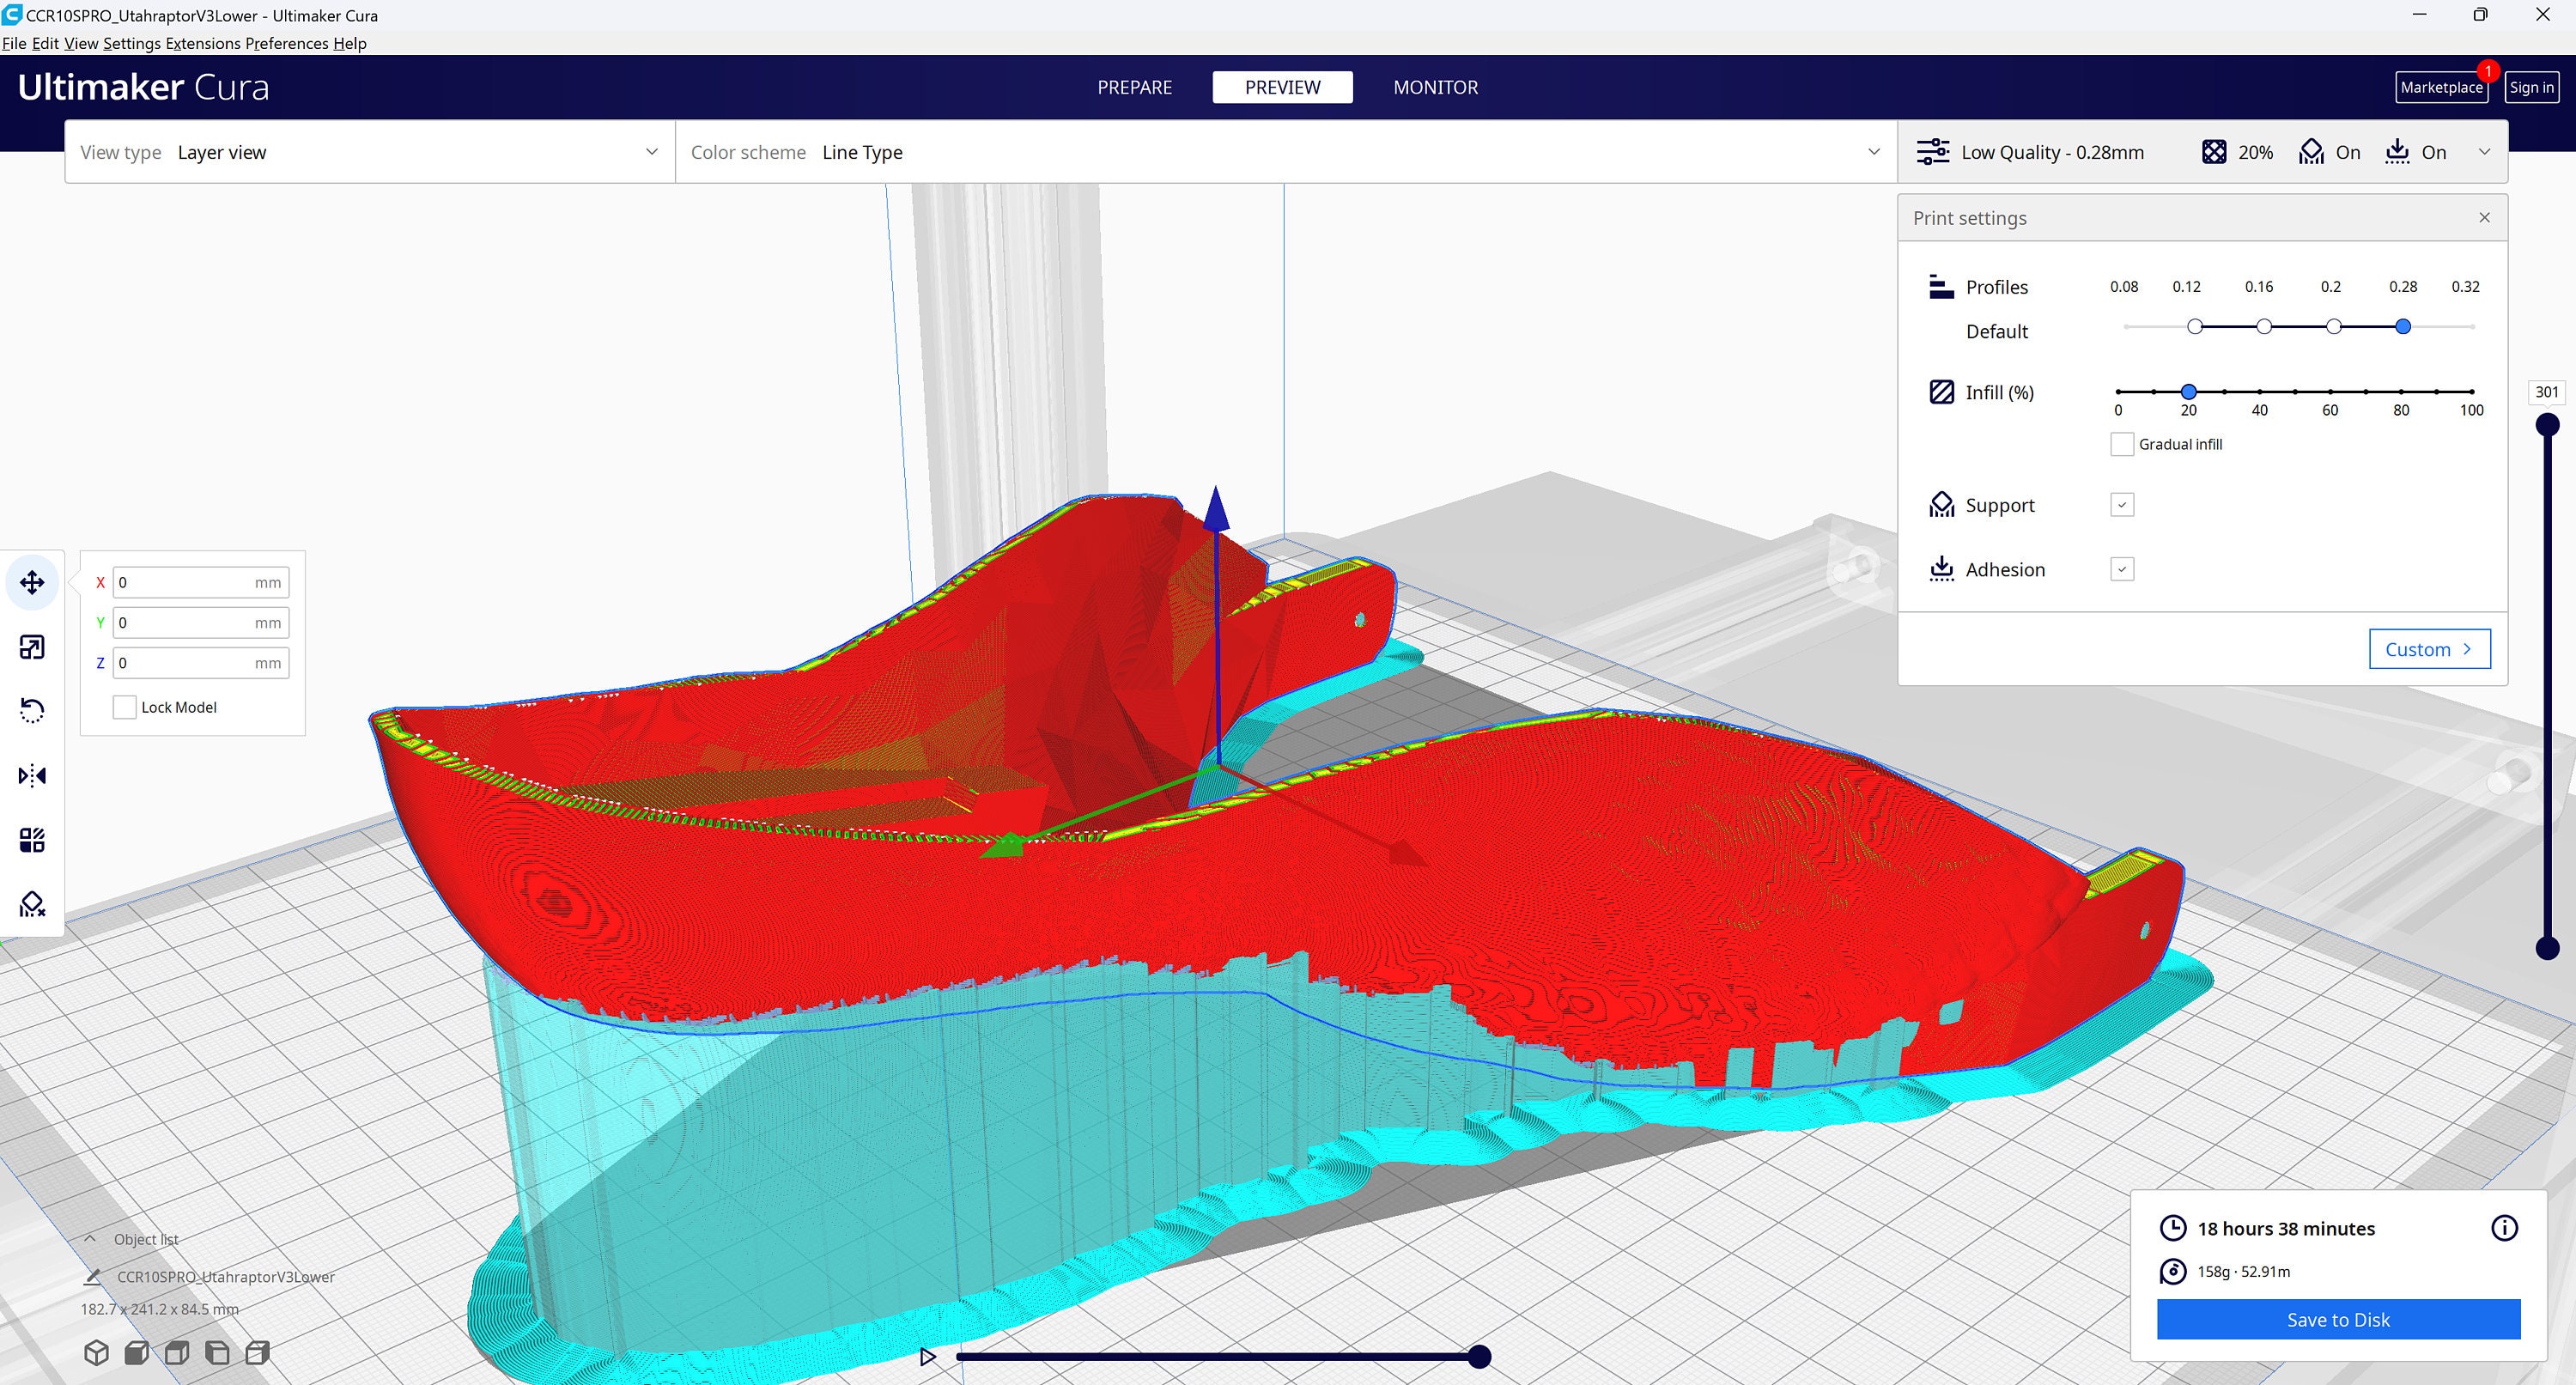Click the Sign in button
Image resolution: width=2576 pixels, height=1385 pixels.
click(x=2531, y=87)
